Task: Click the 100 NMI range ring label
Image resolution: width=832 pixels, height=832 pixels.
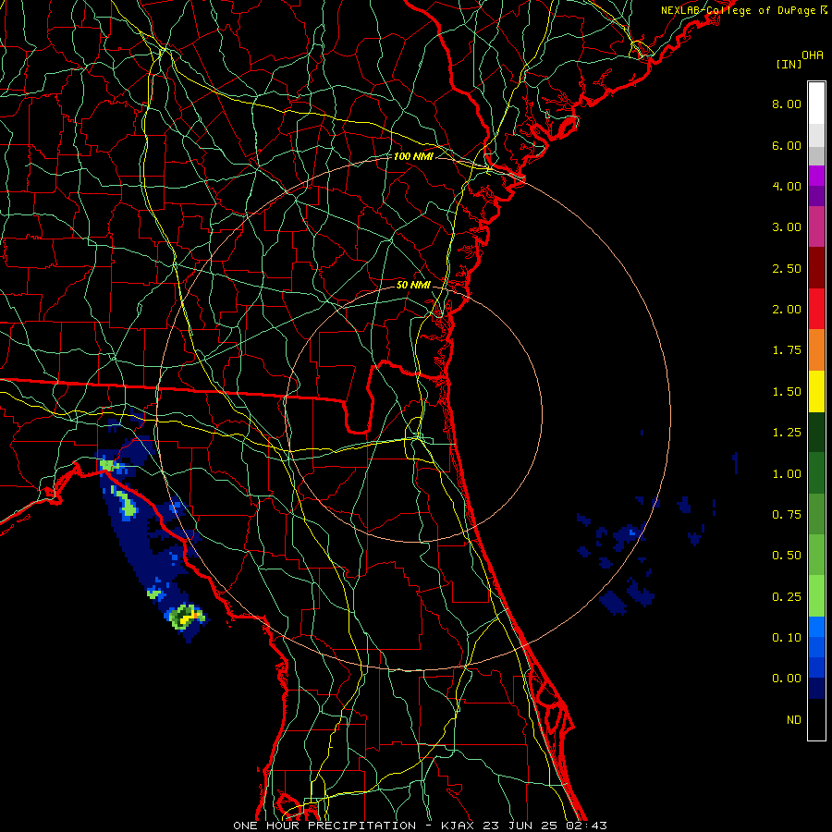Action: (x=413, y=156)
